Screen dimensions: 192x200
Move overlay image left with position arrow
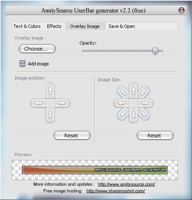38,103
